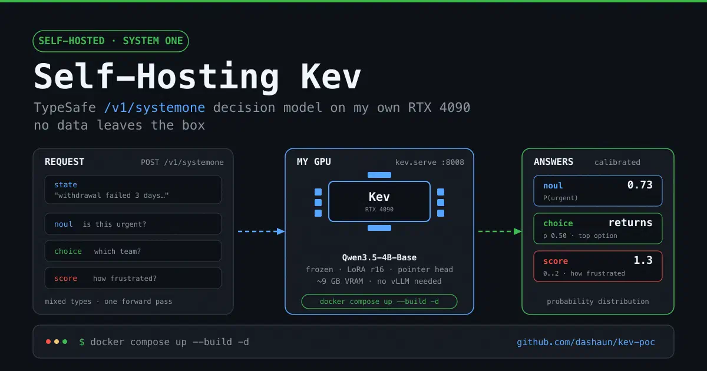Click the "mixed types · one forward pass" caption
707x371 pixels.
point(108,302)
